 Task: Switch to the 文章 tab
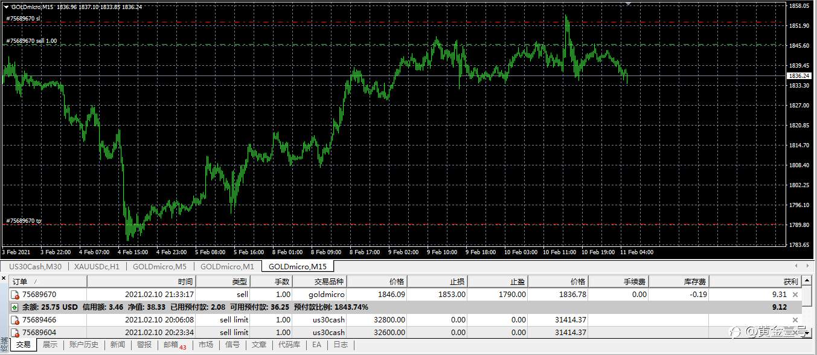(x=258, y=345)
